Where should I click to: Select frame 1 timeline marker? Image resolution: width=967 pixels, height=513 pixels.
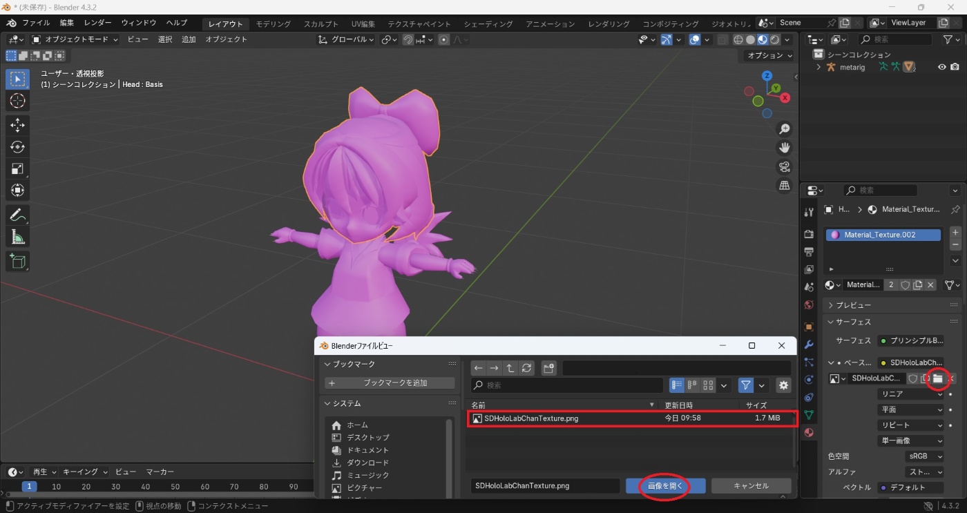click(29, 487)
